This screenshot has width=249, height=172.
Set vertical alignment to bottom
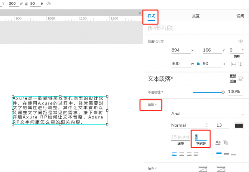pyautogui.click(x=234, y=155)
